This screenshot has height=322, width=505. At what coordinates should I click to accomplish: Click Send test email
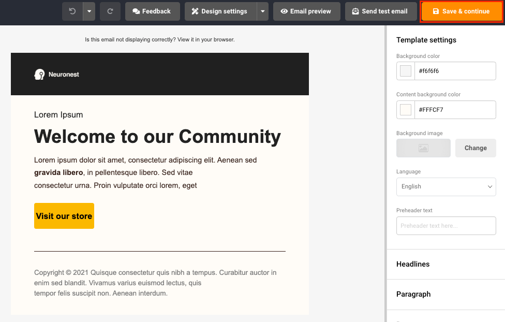[381, 11]
